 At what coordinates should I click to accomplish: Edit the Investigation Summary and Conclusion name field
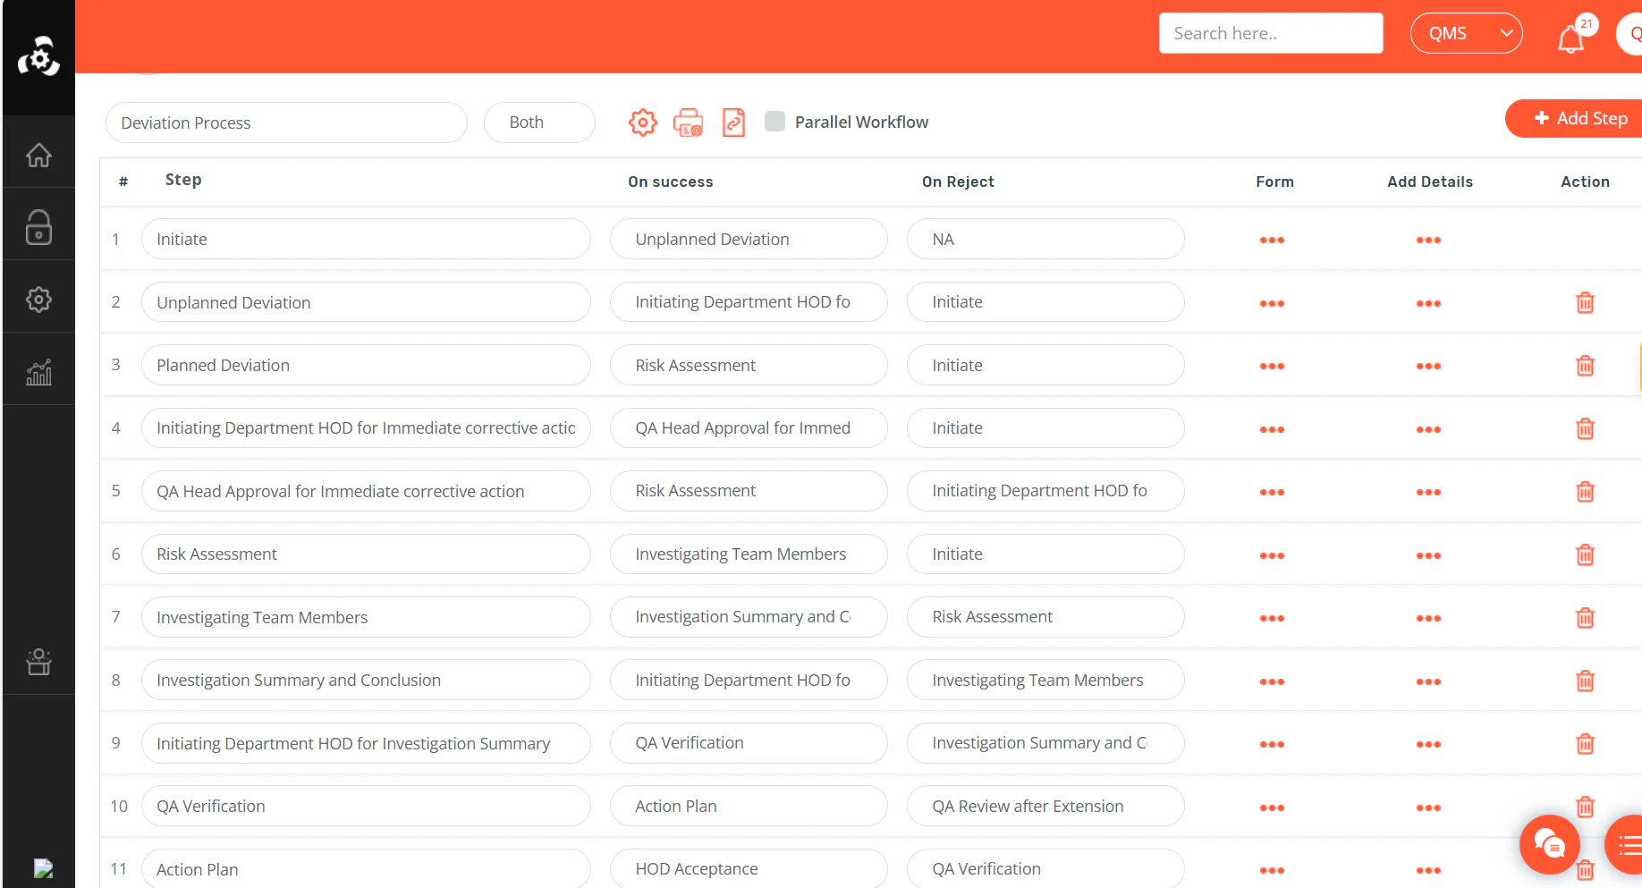366,680
